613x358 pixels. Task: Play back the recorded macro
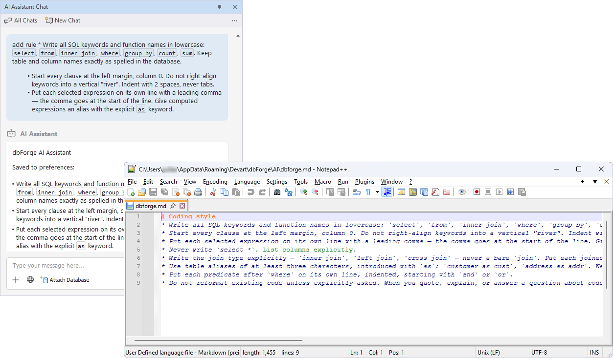(x=499, y=192)
